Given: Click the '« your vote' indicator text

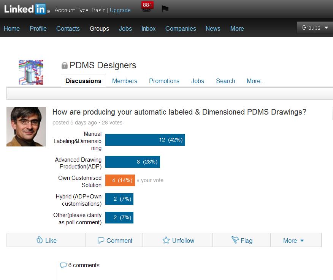Looking at the screenshot, I should coord(150,180).
